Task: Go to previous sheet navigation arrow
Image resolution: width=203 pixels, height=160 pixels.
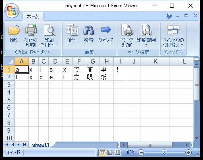Action: [x=13, y=145]
